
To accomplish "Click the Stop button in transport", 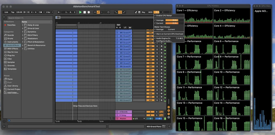I will pyautogui.click(x=85, y=12).
